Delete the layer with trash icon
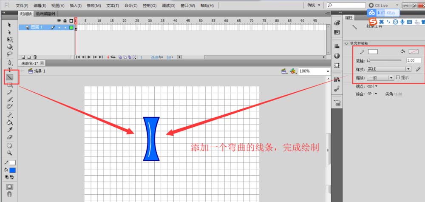This screenshot has width=425, height=202. pos(35,57)
